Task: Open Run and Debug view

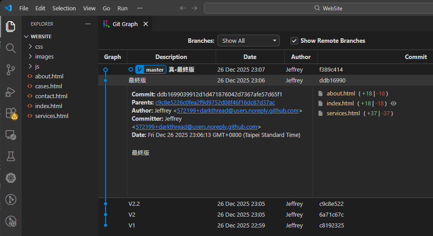Action: coord(11,91)
